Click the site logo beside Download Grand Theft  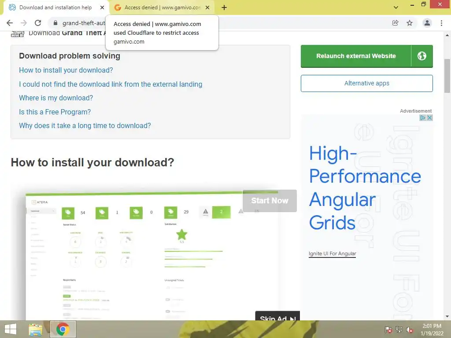click(x=18, y=34)
